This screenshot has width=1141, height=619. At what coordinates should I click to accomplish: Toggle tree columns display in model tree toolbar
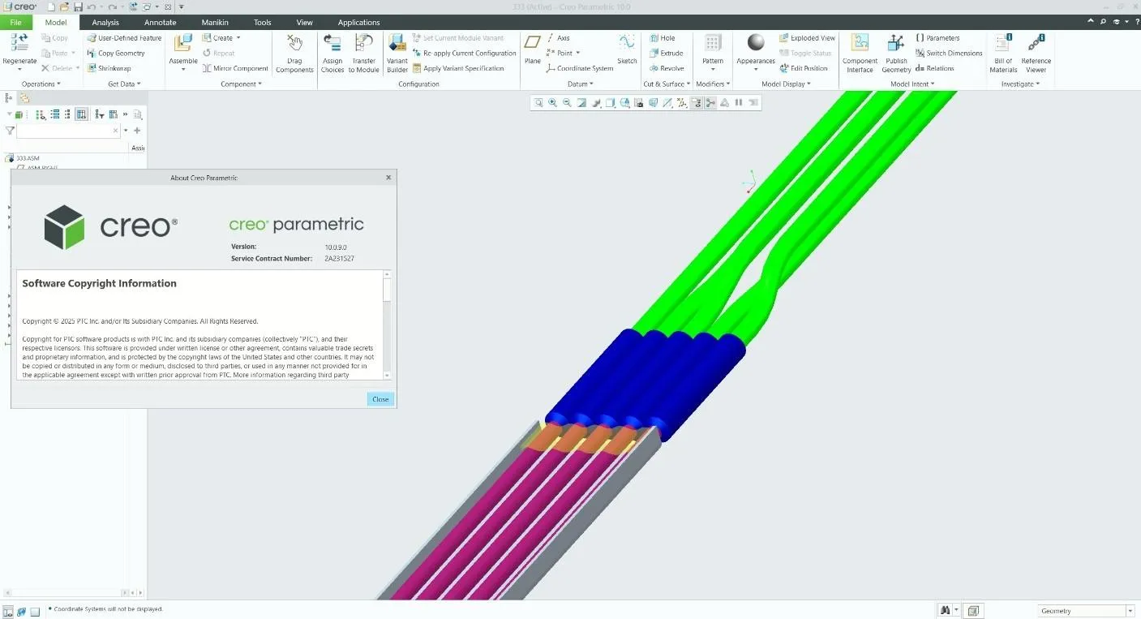pyautogui.click(x=81, y=114)
